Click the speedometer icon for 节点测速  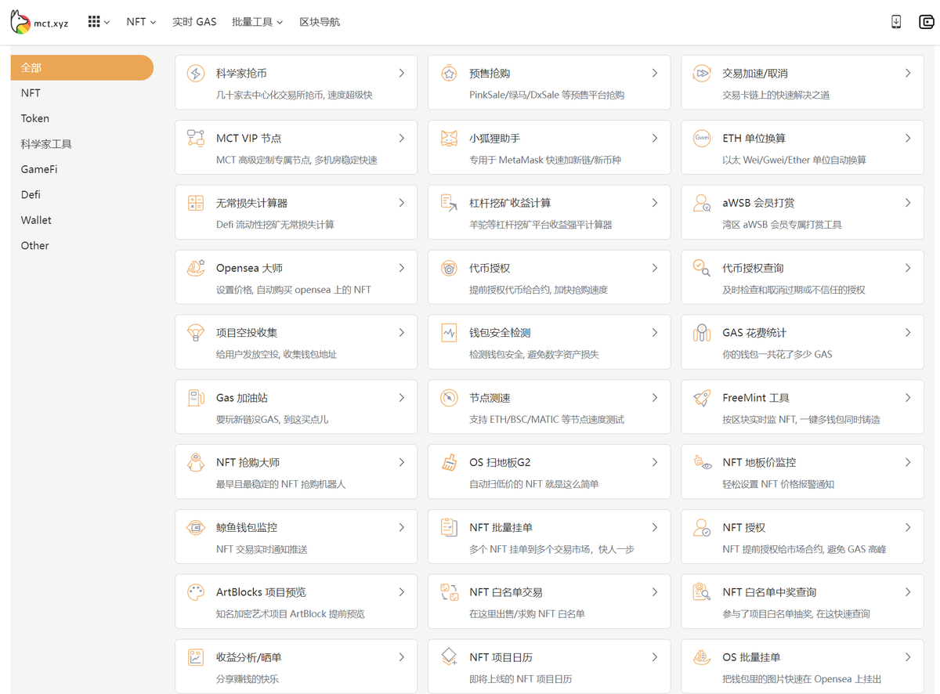coord(449,398)
